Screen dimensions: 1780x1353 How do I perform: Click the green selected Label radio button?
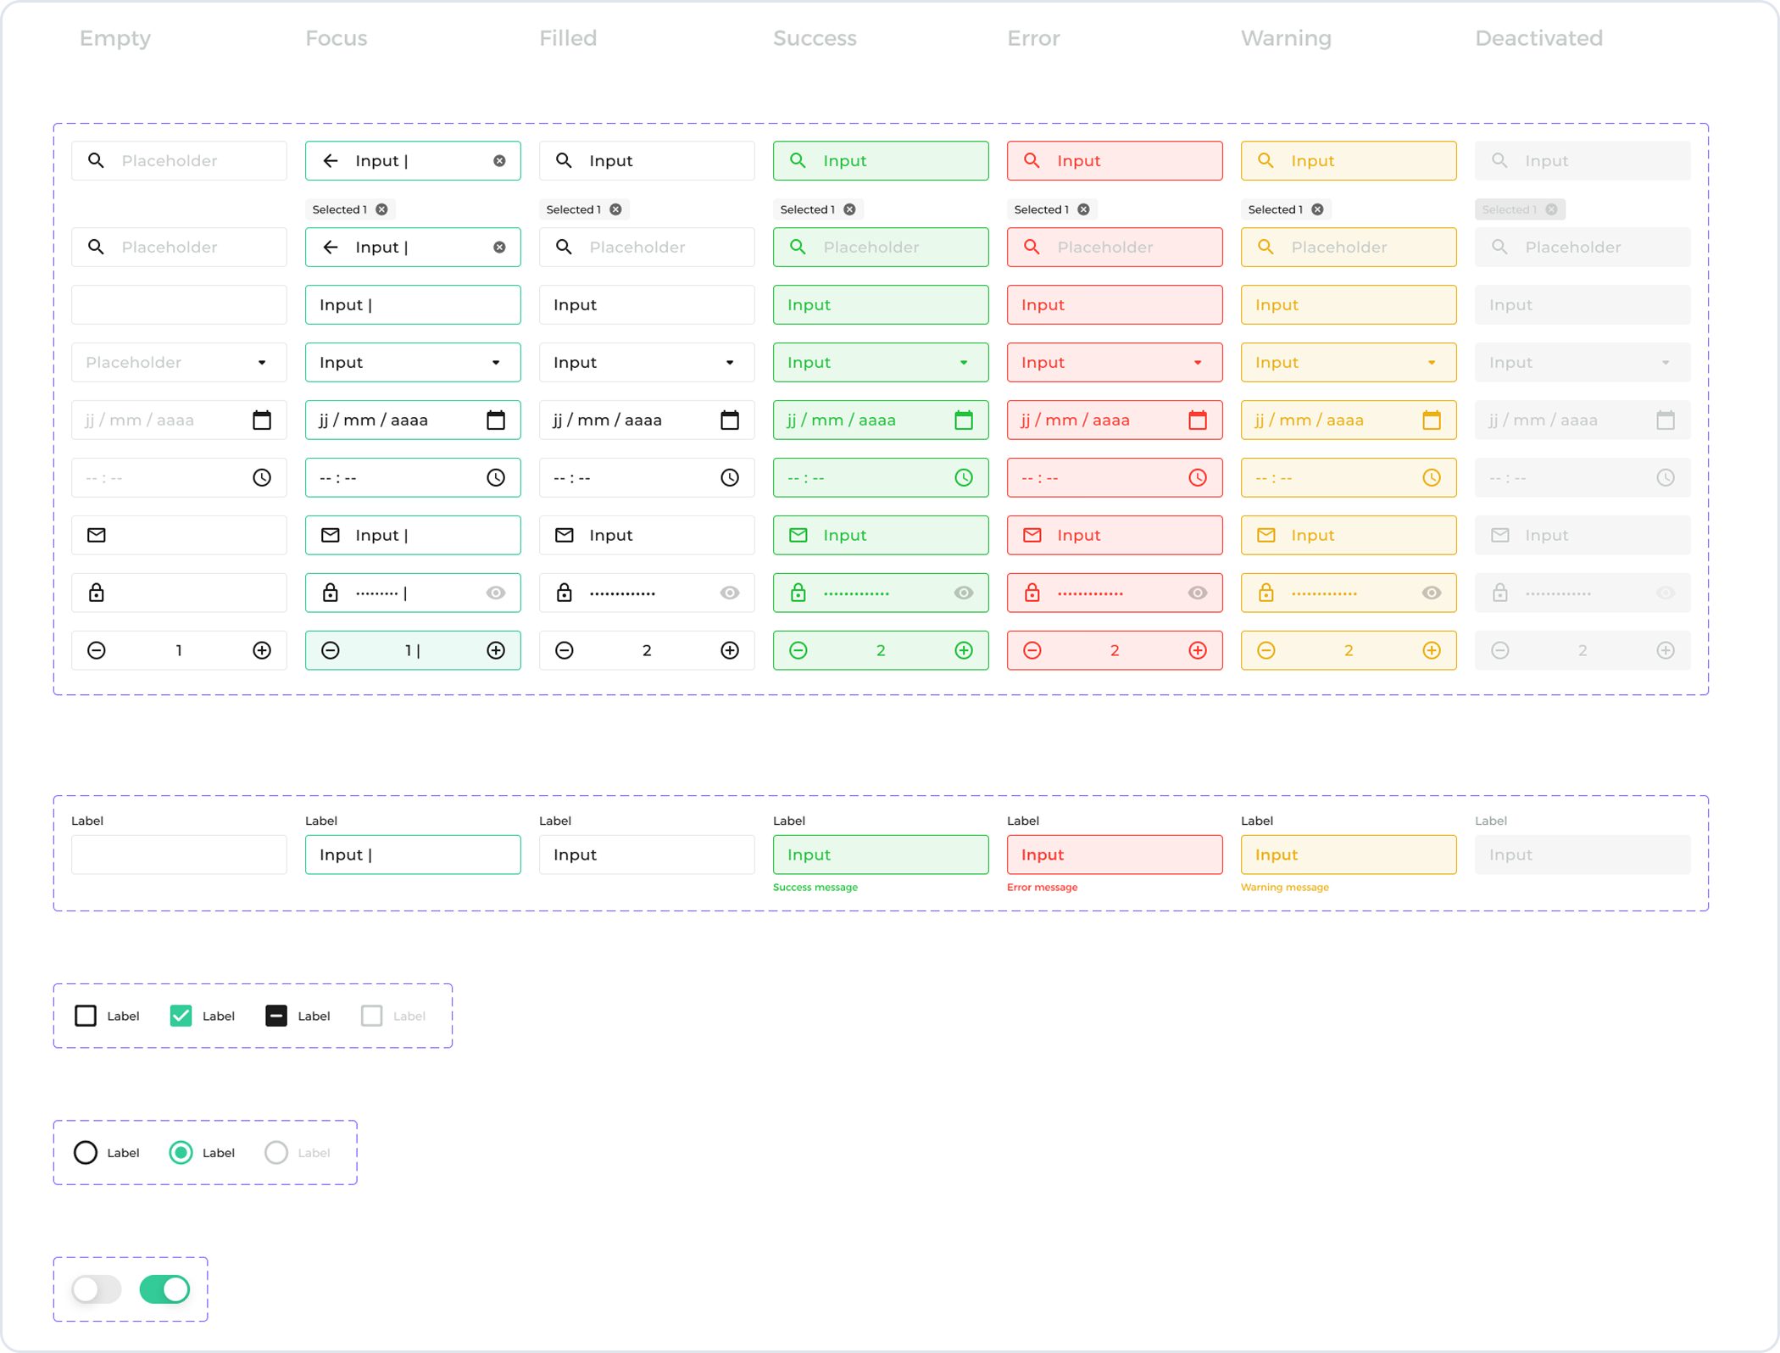tap(181, 1152)
